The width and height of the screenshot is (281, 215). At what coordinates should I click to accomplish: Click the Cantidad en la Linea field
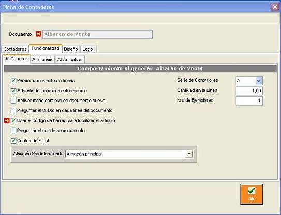[249, 91]
